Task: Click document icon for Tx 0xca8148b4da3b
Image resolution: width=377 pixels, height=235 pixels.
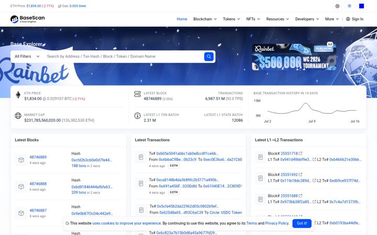Action: pyautogui.click(x=141, y=184)
